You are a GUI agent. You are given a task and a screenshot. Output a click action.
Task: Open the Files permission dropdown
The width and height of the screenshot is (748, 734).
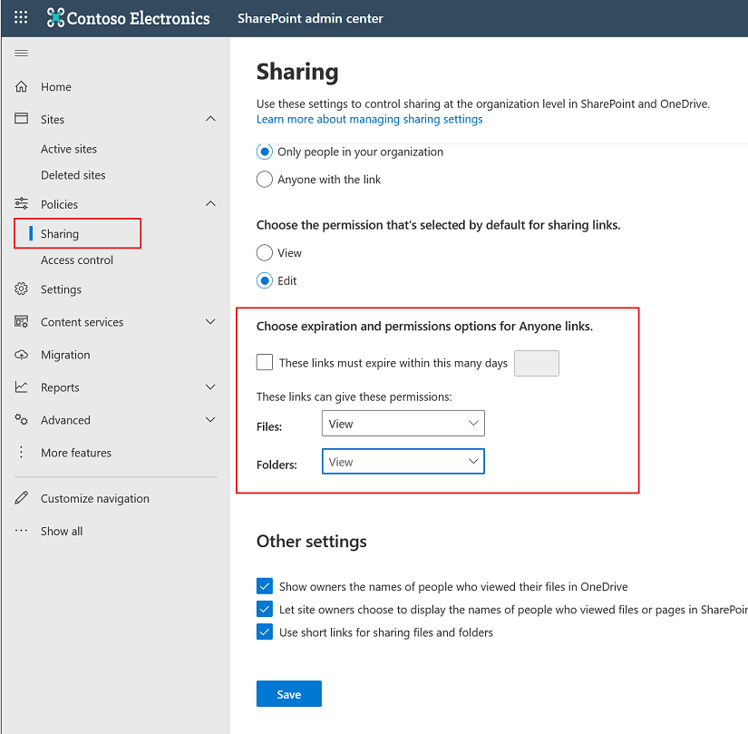pos(403,424)
